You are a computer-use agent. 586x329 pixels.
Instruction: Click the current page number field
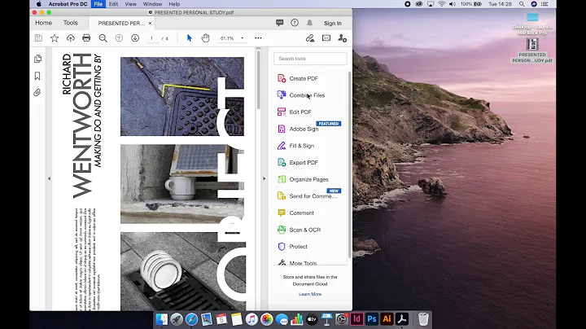point(152,38)
